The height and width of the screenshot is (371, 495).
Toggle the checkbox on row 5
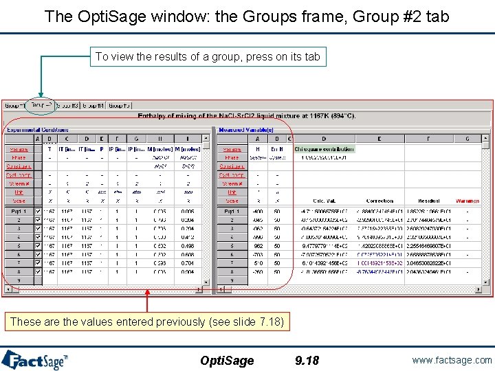[x=38, y=246]
